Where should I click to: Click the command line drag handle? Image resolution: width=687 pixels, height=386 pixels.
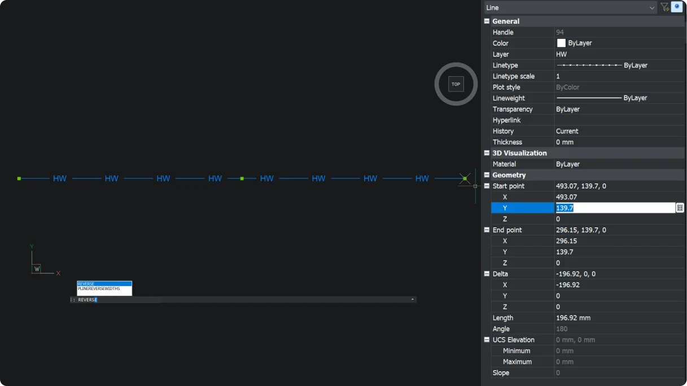click(72, 300)
